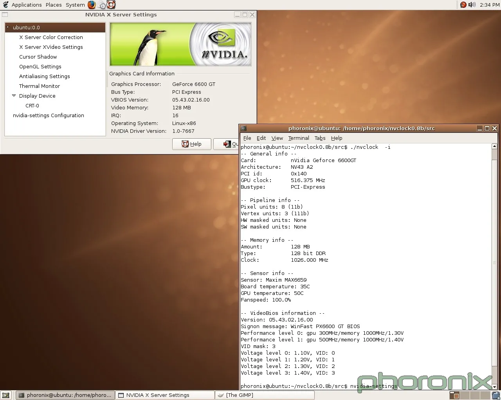
Task: Click the NVIDIA X Server Settings title bar
Action: tap(121, 14)
